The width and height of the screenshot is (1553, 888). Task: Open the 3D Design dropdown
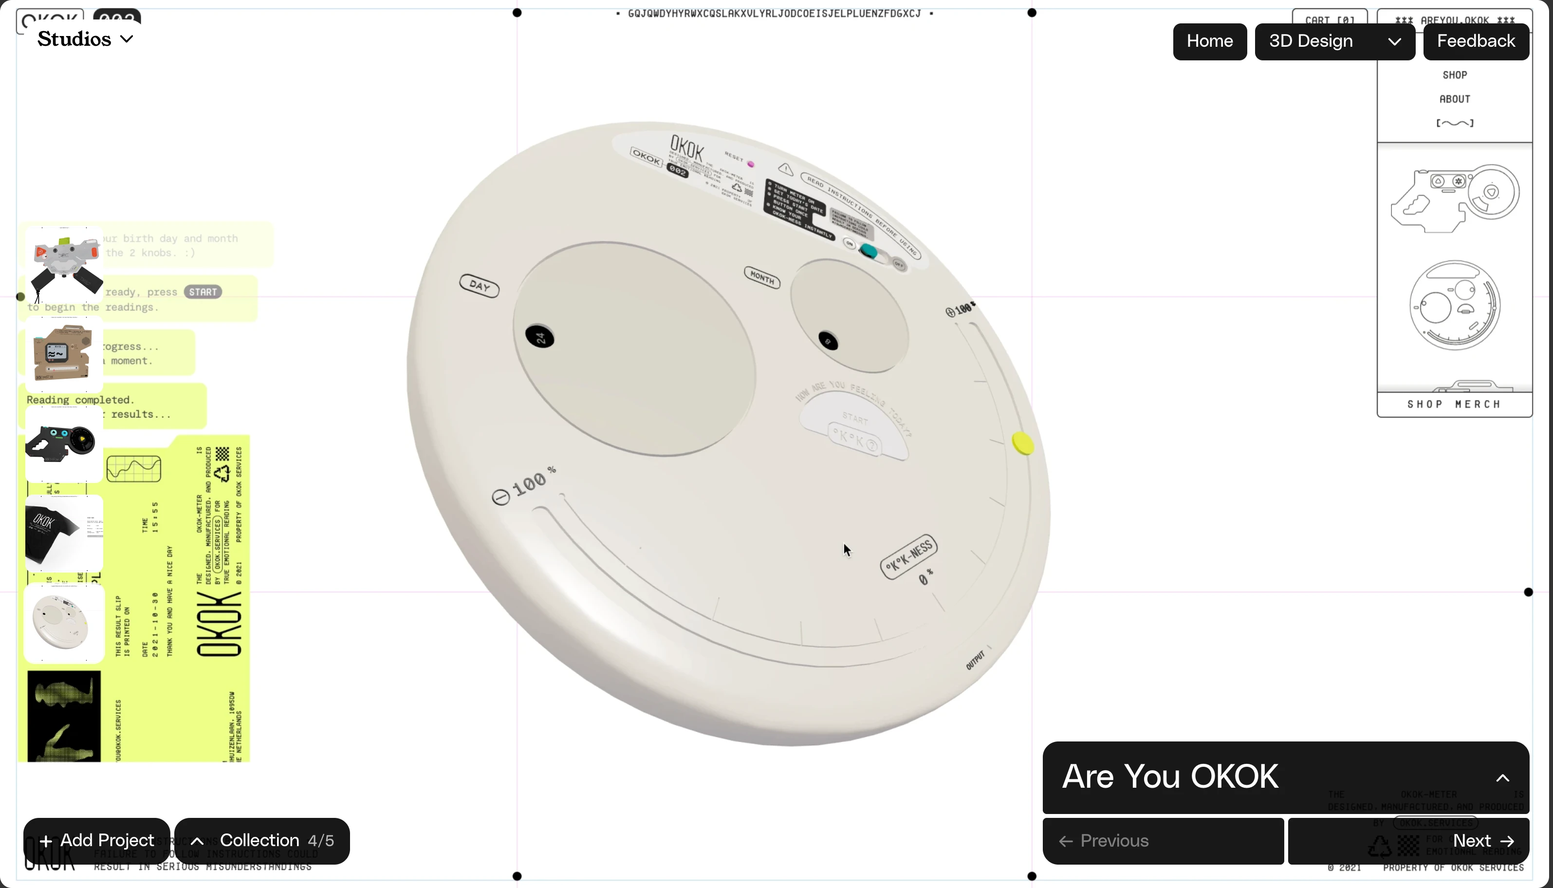pos(1335,41)
